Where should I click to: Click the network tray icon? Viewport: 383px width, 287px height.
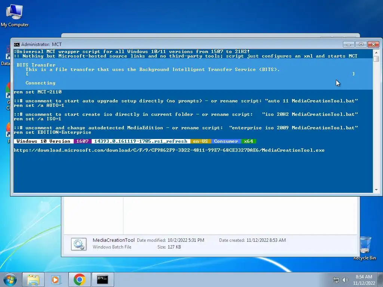[336, 280]
